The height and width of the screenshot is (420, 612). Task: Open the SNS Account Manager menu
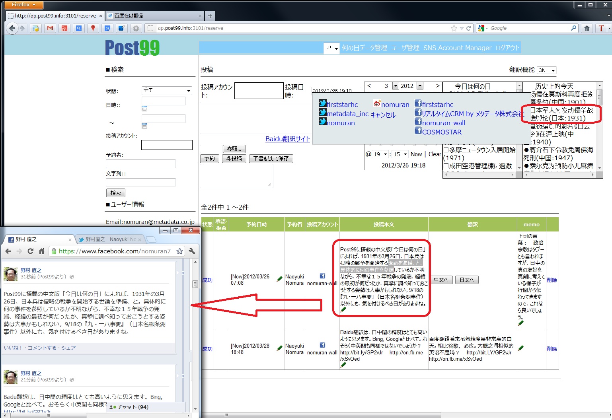click(x=457, y=48)
